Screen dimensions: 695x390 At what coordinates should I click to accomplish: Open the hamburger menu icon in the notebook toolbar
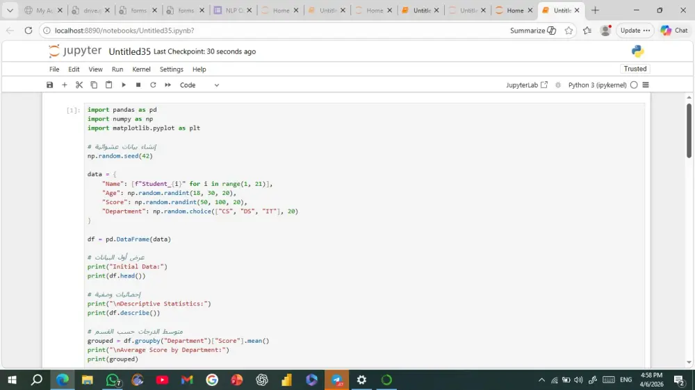tap(646, 85)
